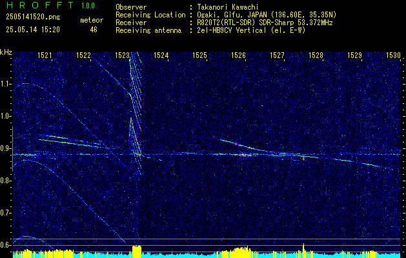Click the meteor count value 46
Image resolution: width=406 pixels, height=258 pixels.
coord(94,30)
